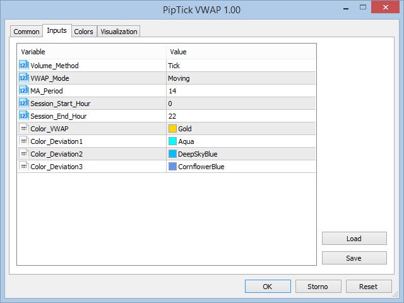The image size is (404, 303).
Task: Pick the Gold color swatch for Color_VWAP
Action: (172, 129)
